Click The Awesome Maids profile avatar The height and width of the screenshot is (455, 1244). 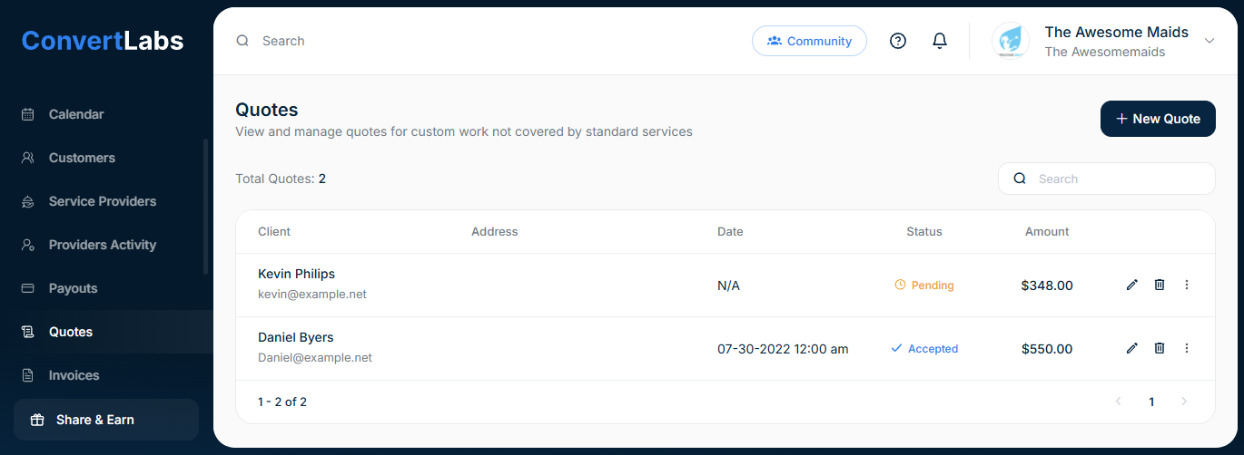[x=1011, y=41]
